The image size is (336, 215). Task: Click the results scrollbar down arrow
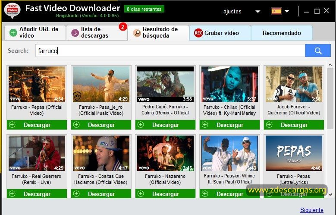330,195
